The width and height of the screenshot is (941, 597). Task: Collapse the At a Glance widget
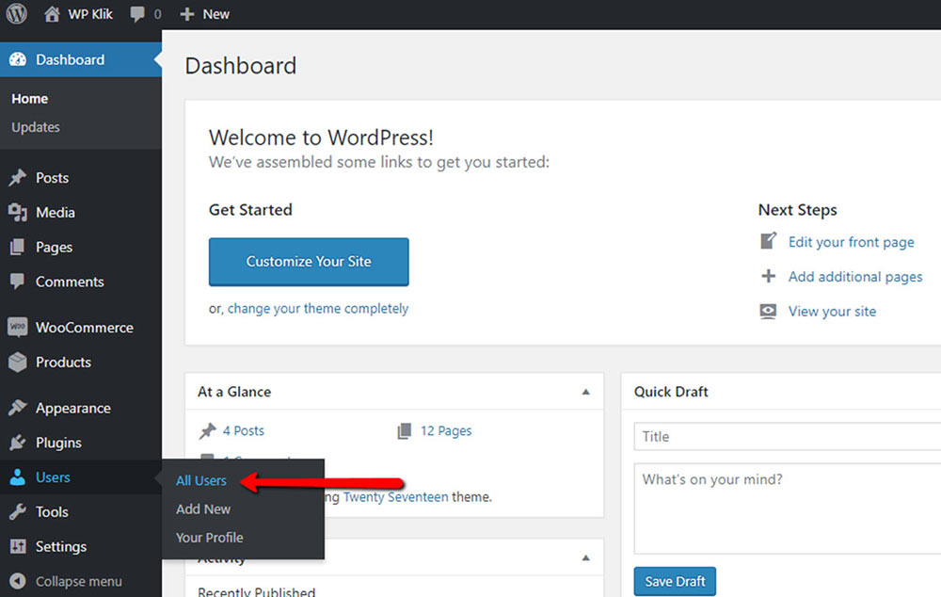pyautogui.click(x=585, y=392)
